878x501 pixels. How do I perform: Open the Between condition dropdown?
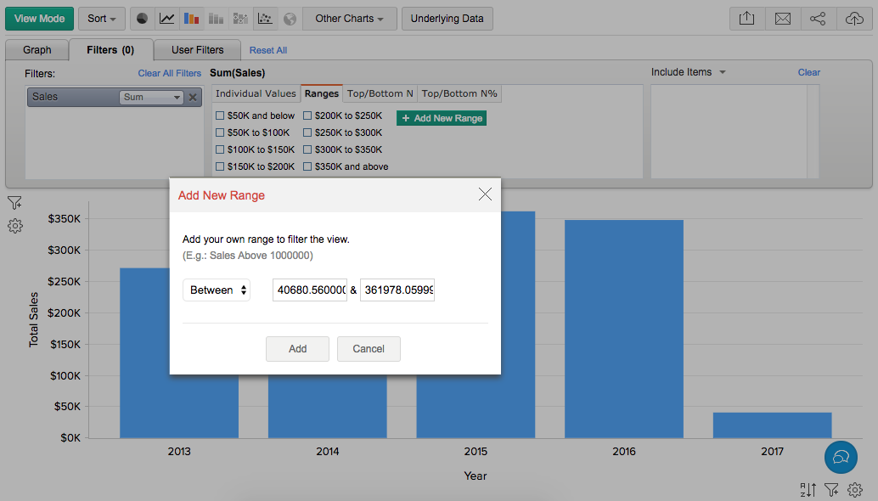(x=217, y=290)
